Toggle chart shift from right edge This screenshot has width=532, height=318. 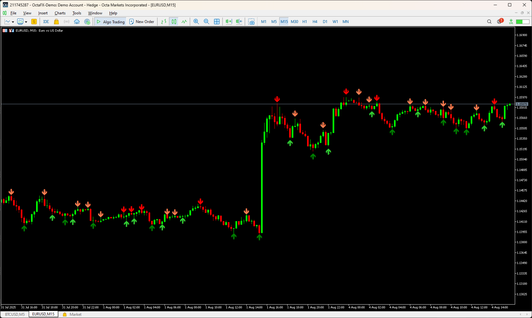[x=239, y=22]
